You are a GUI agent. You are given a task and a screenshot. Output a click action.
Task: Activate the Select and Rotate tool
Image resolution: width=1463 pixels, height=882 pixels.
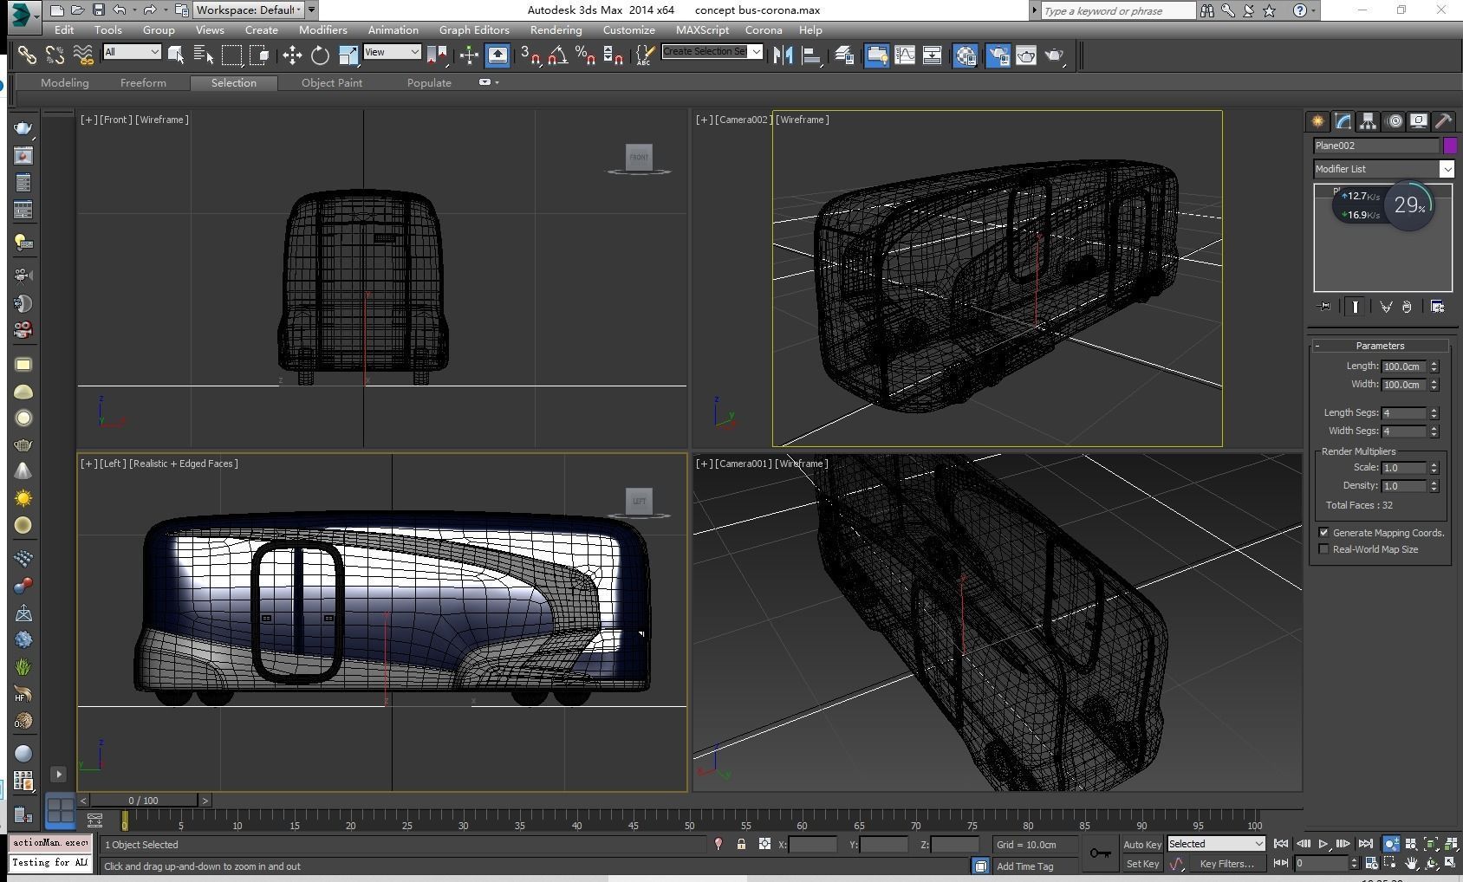tap(320, 55)
